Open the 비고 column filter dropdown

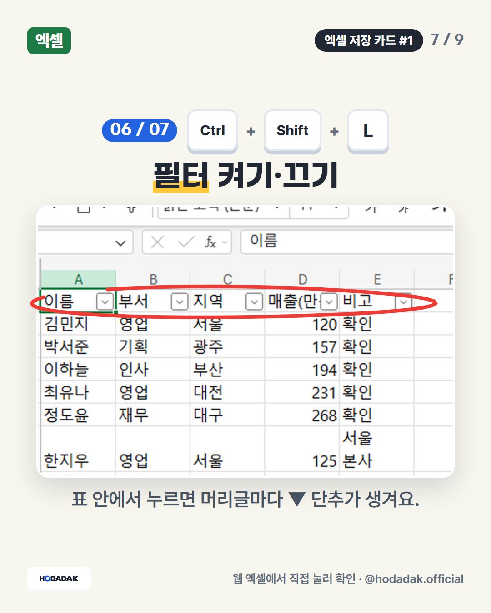point(404,302)
